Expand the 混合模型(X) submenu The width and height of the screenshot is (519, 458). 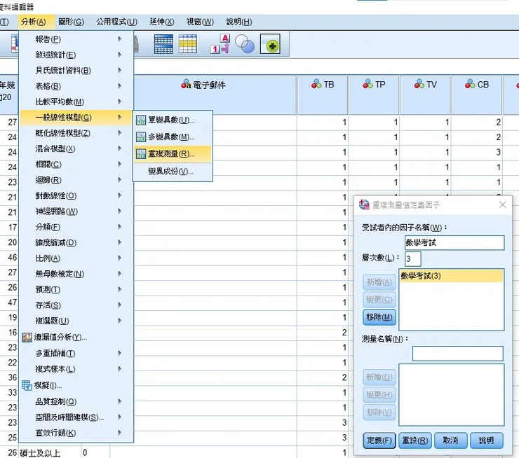[76, 148]
